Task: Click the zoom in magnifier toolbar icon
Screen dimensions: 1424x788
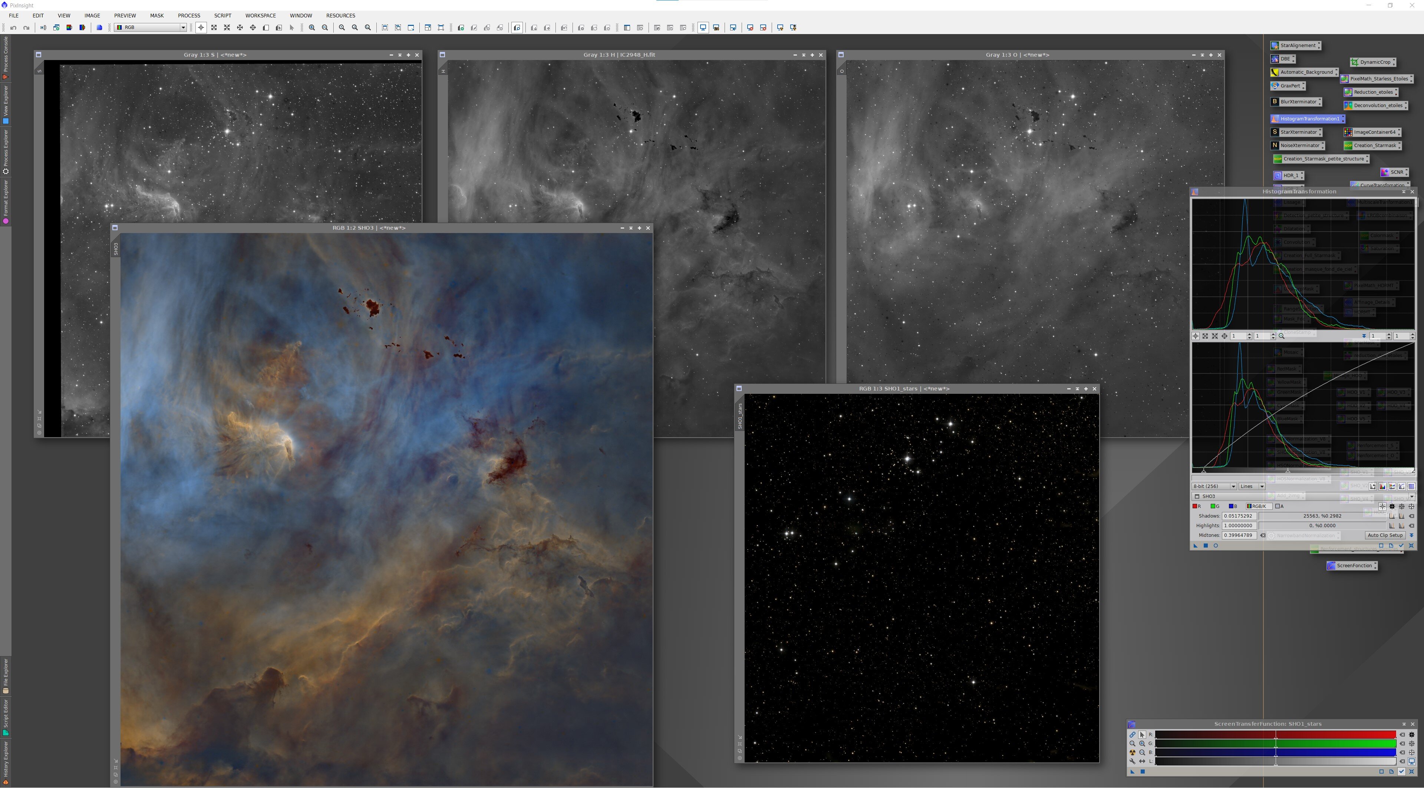Action: [312, 28]
